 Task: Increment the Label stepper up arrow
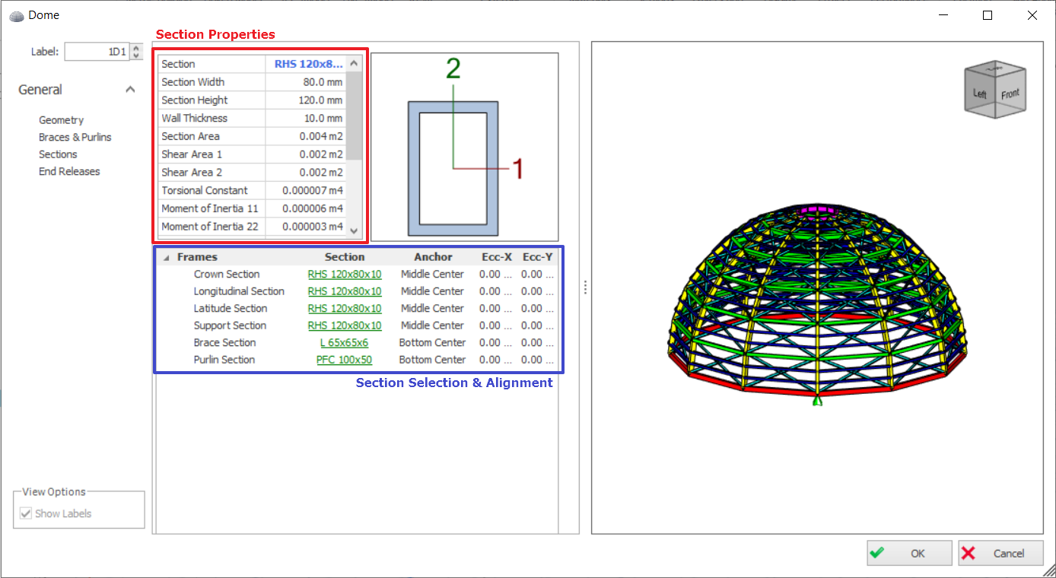pos(136,47)
